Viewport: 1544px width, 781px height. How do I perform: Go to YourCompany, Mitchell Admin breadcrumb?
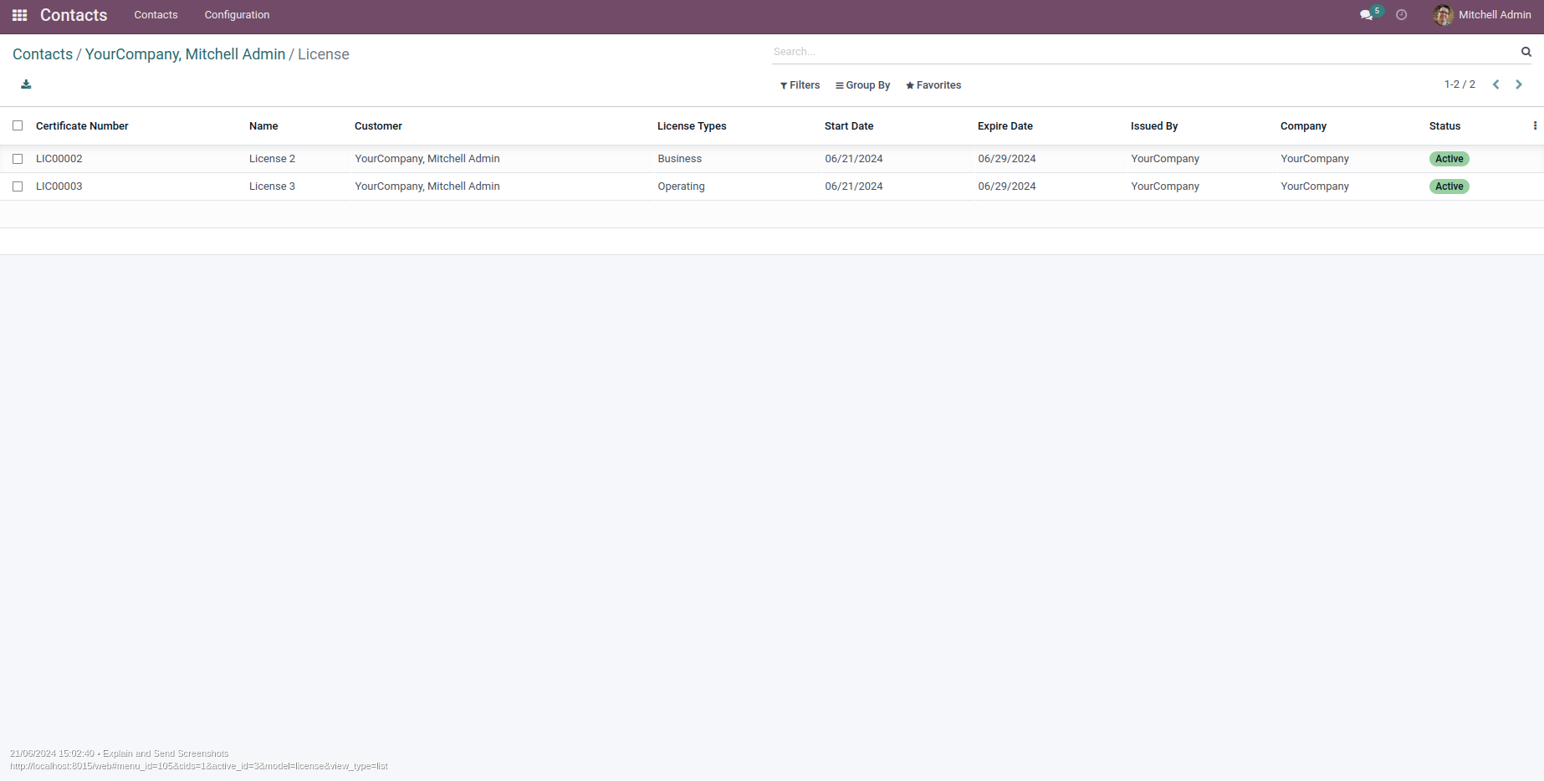tap(185, 54)
